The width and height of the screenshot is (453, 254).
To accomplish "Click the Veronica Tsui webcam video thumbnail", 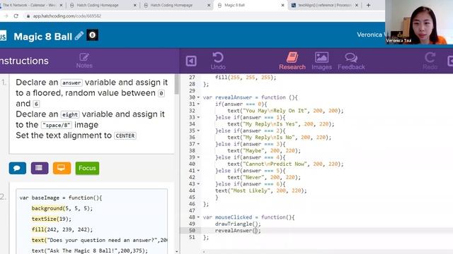I will tap(419, 22).
